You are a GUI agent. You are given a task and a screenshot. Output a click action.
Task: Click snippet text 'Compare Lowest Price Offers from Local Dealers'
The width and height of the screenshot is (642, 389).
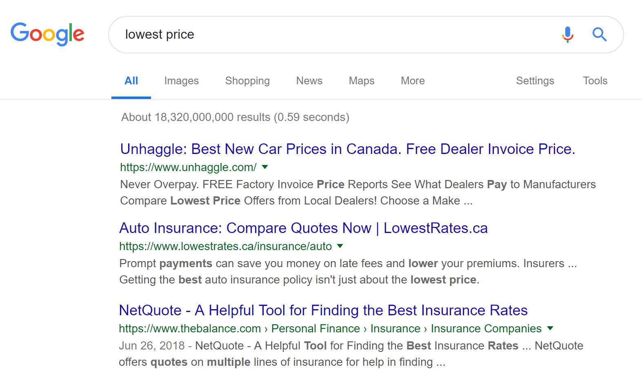(248, 201)
